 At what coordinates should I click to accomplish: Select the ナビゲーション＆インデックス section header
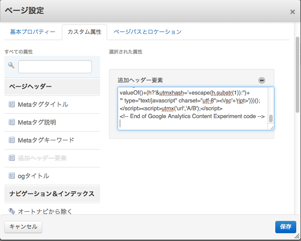52,193
